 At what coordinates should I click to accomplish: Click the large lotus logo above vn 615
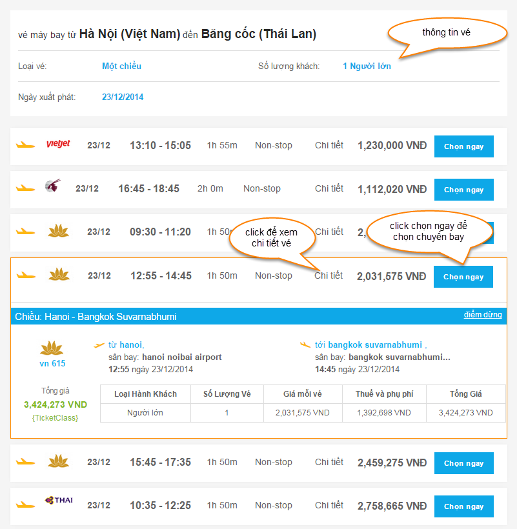pos(52,348)
